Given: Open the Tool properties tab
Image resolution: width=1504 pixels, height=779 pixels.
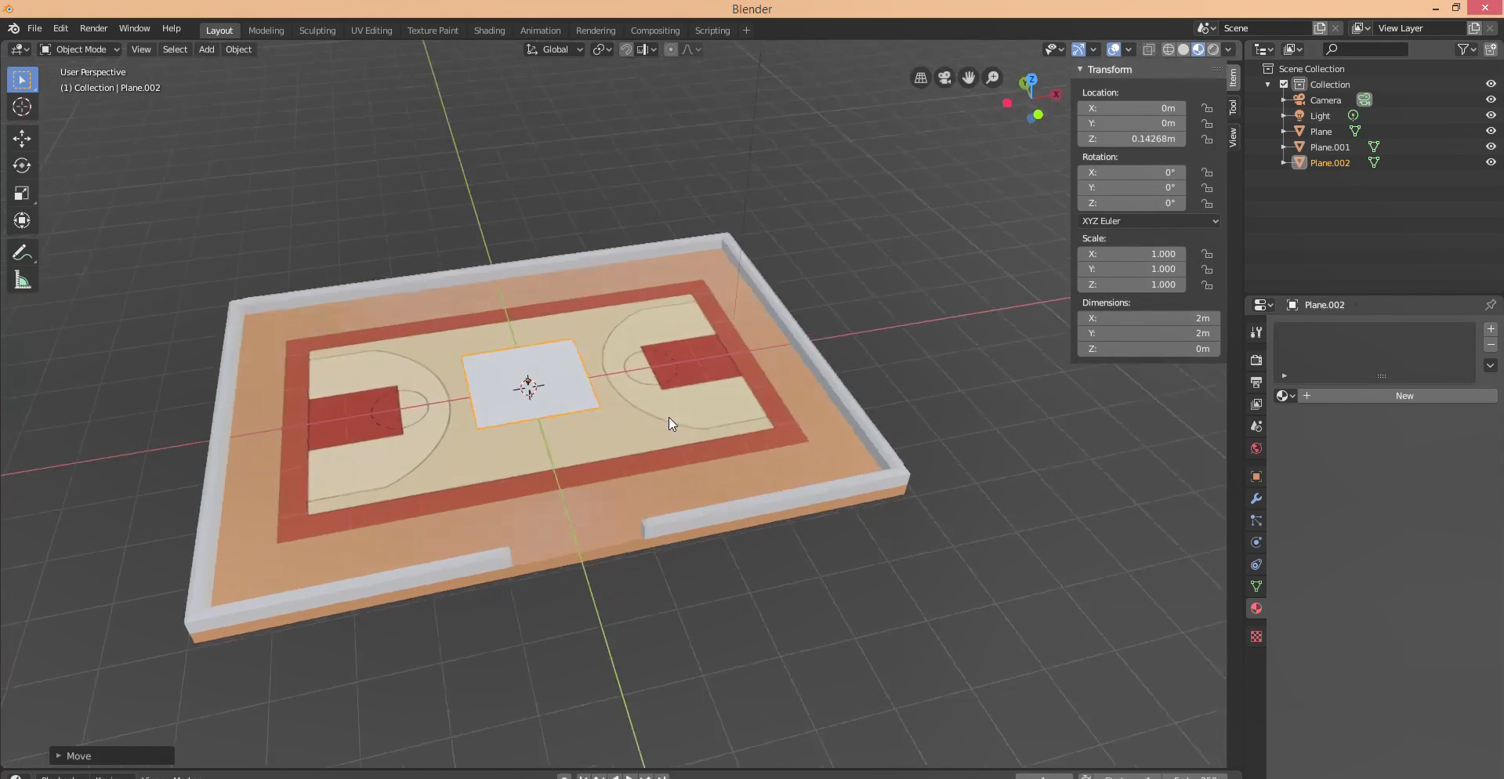Looking at the screenshot, I should click(1256, 332).
